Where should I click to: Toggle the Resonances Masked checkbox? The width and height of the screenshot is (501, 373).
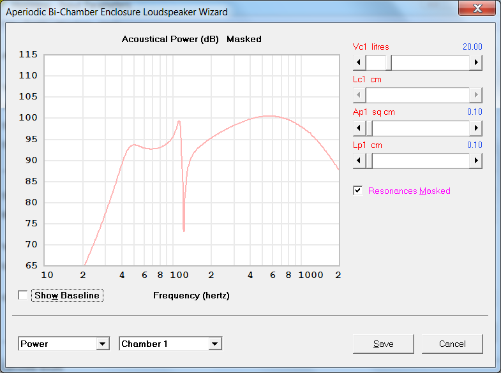click(x=358, y=191)
